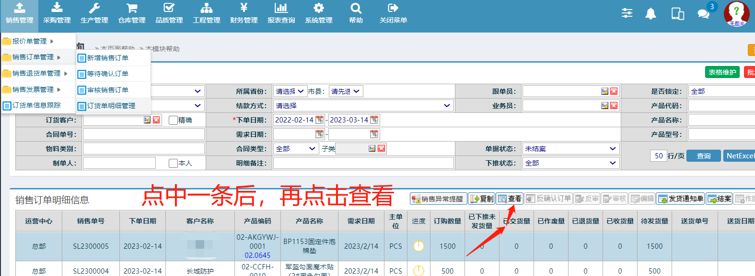This screenshot has width=755, height=276.
Task: Click the blue 查询 search button
Action: (x=703, y=156)
